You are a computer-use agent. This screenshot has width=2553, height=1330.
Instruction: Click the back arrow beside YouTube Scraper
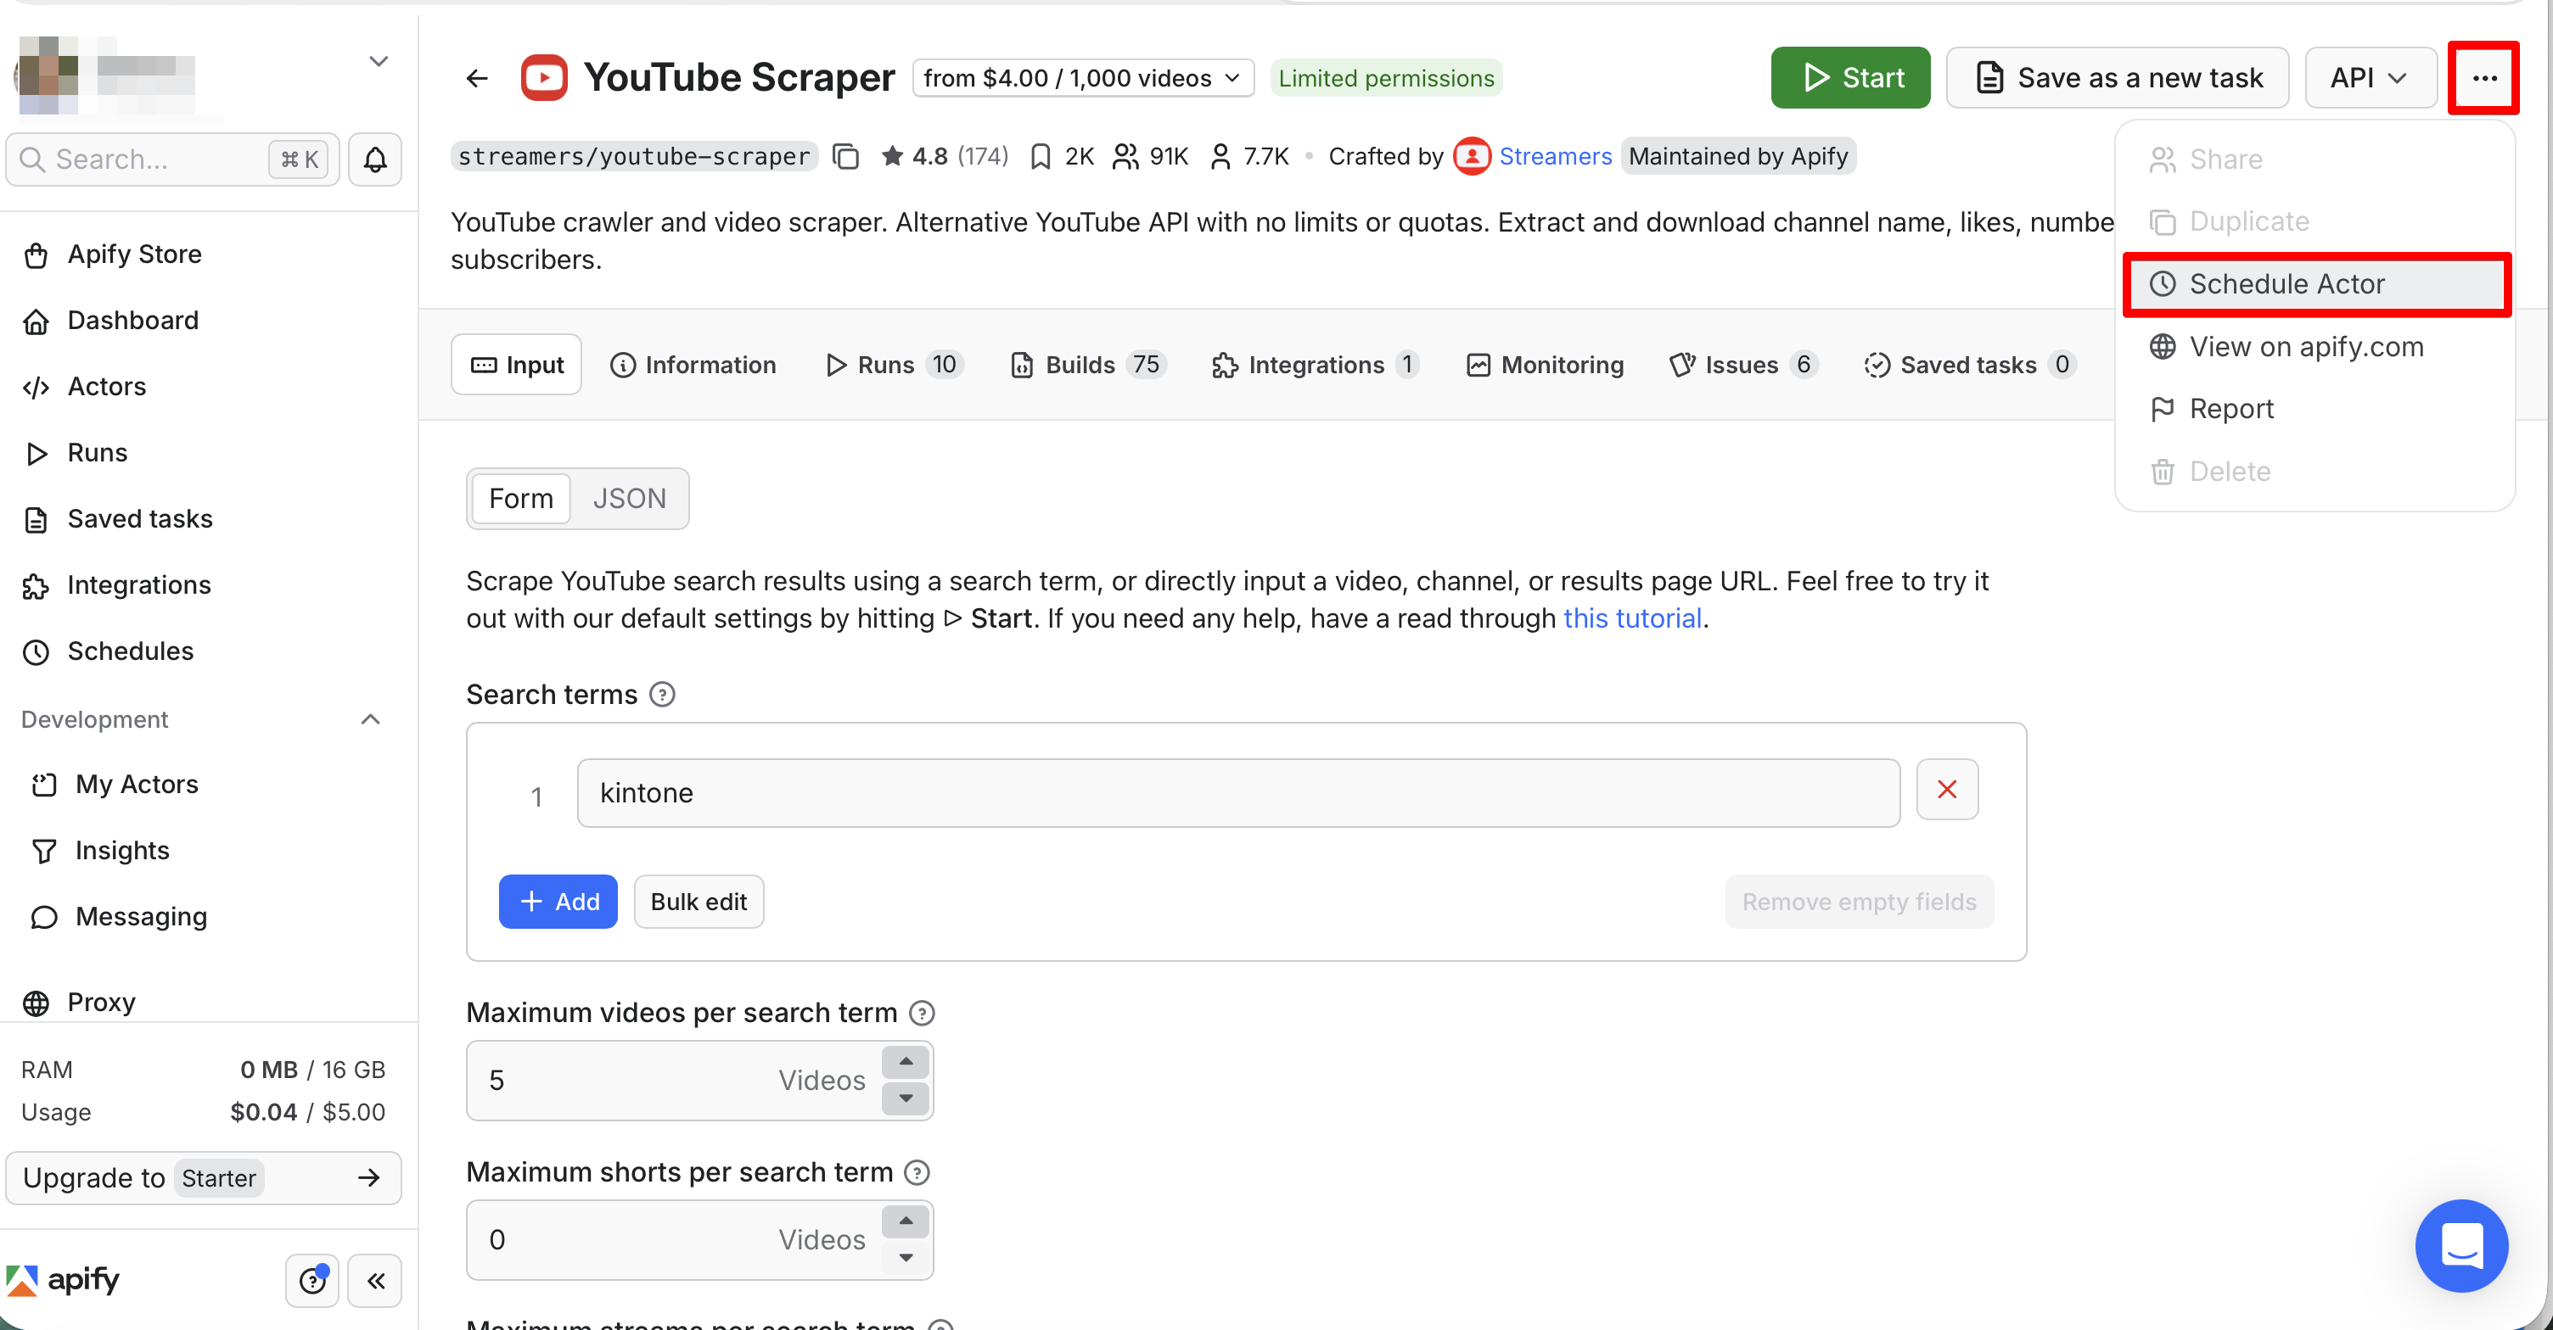click(x=477, y=77)
